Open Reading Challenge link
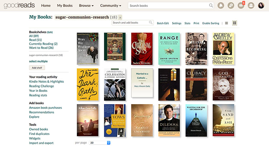Screen dimensions: 269x146 [41, 86]
